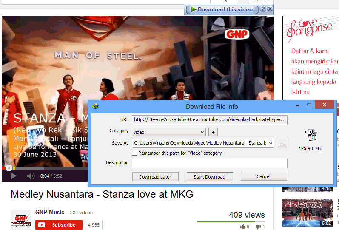Image resolution: width=339 pixels, height=230 pixels.
Task: Click the Internet Download Manager dialog icon
Action: (x=95, y=106)
